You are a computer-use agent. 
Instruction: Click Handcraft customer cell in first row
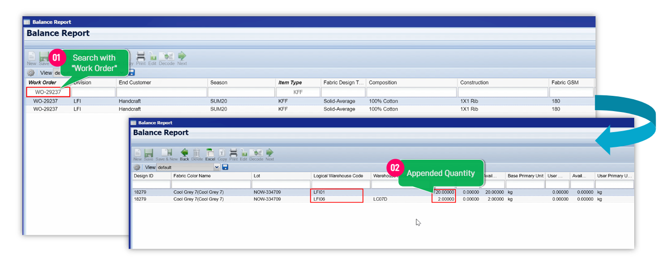coord(130,101)
